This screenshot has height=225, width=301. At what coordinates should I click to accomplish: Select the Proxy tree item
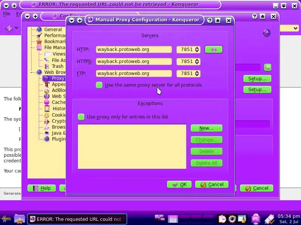coord(54,78)
